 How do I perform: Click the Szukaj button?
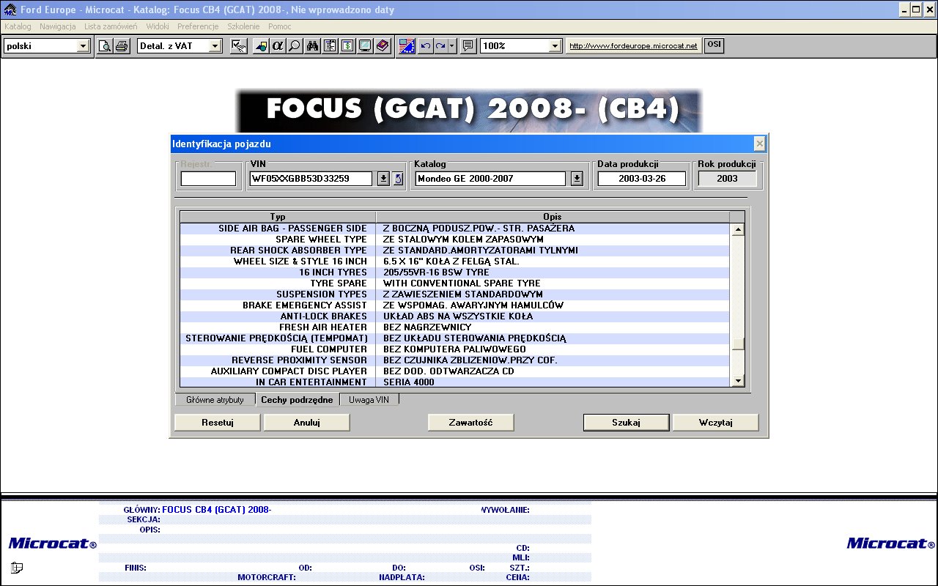(627, 423)
